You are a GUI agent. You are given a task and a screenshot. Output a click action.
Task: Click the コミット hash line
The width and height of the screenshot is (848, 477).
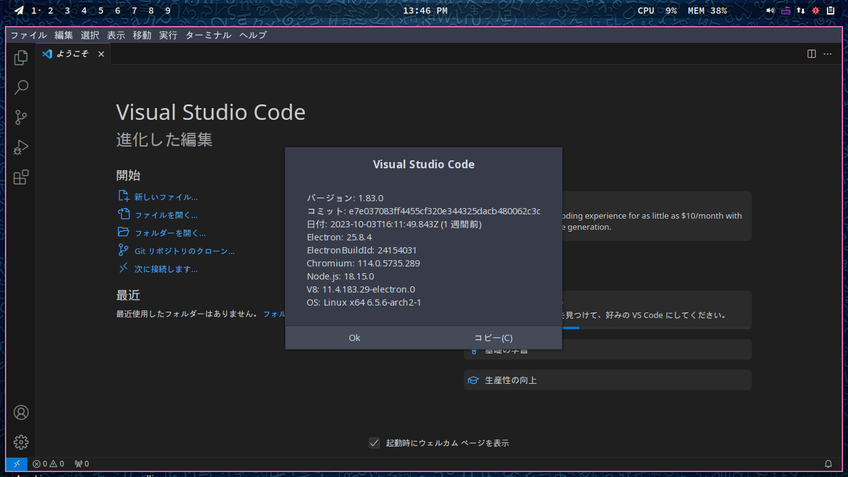click(423, 211)
